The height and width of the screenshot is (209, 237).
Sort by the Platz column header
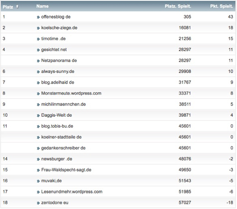8,7
